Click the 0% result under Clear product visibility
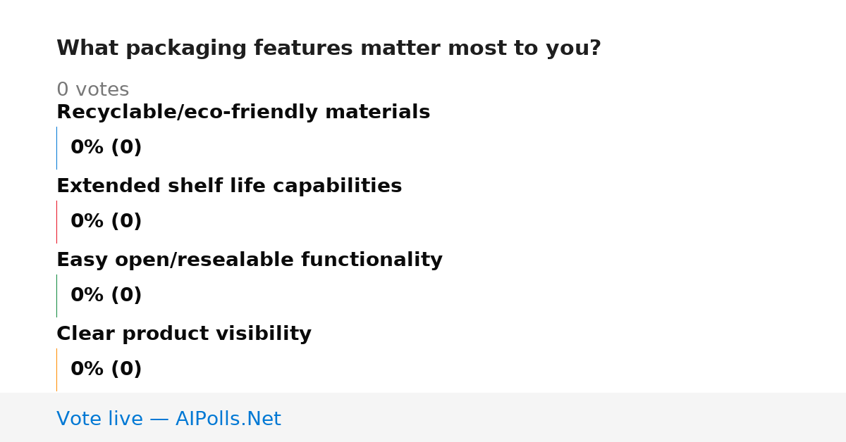This screenshot has width=846, height=442. [106, 370]
